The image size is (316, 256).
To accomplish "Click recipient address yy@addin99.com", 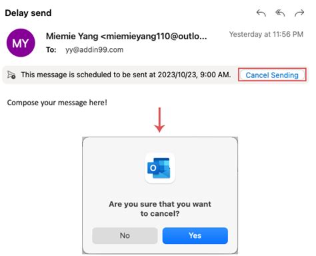I will pyautogui.click(x=94, y=50).
